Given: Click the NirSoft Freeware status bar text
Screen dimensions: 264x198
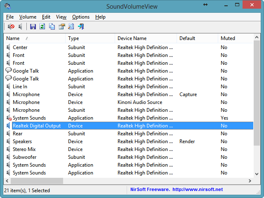Looking at the screenshot, I should click(150, 189).
